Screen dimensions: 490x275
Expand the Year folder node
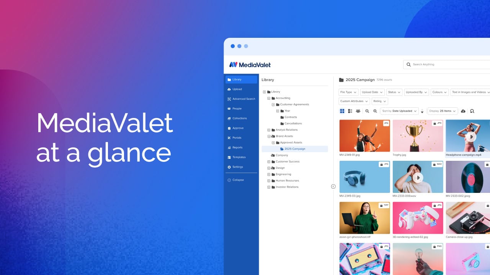pyautogui.click(x=278, y=111)
